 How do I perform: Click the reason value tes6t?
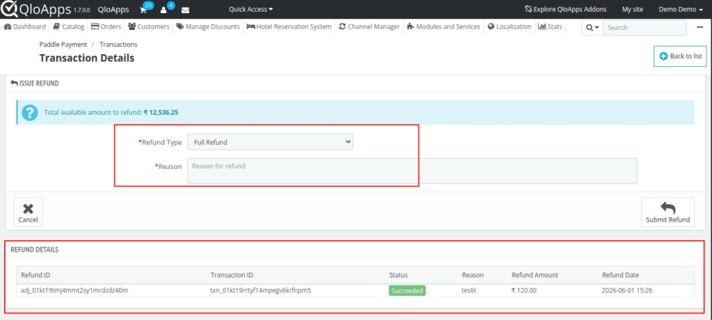click(x=471, y=291)
